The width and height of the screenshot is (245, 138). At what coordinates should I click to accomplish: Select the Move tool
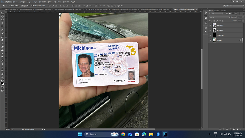[2, 13]
